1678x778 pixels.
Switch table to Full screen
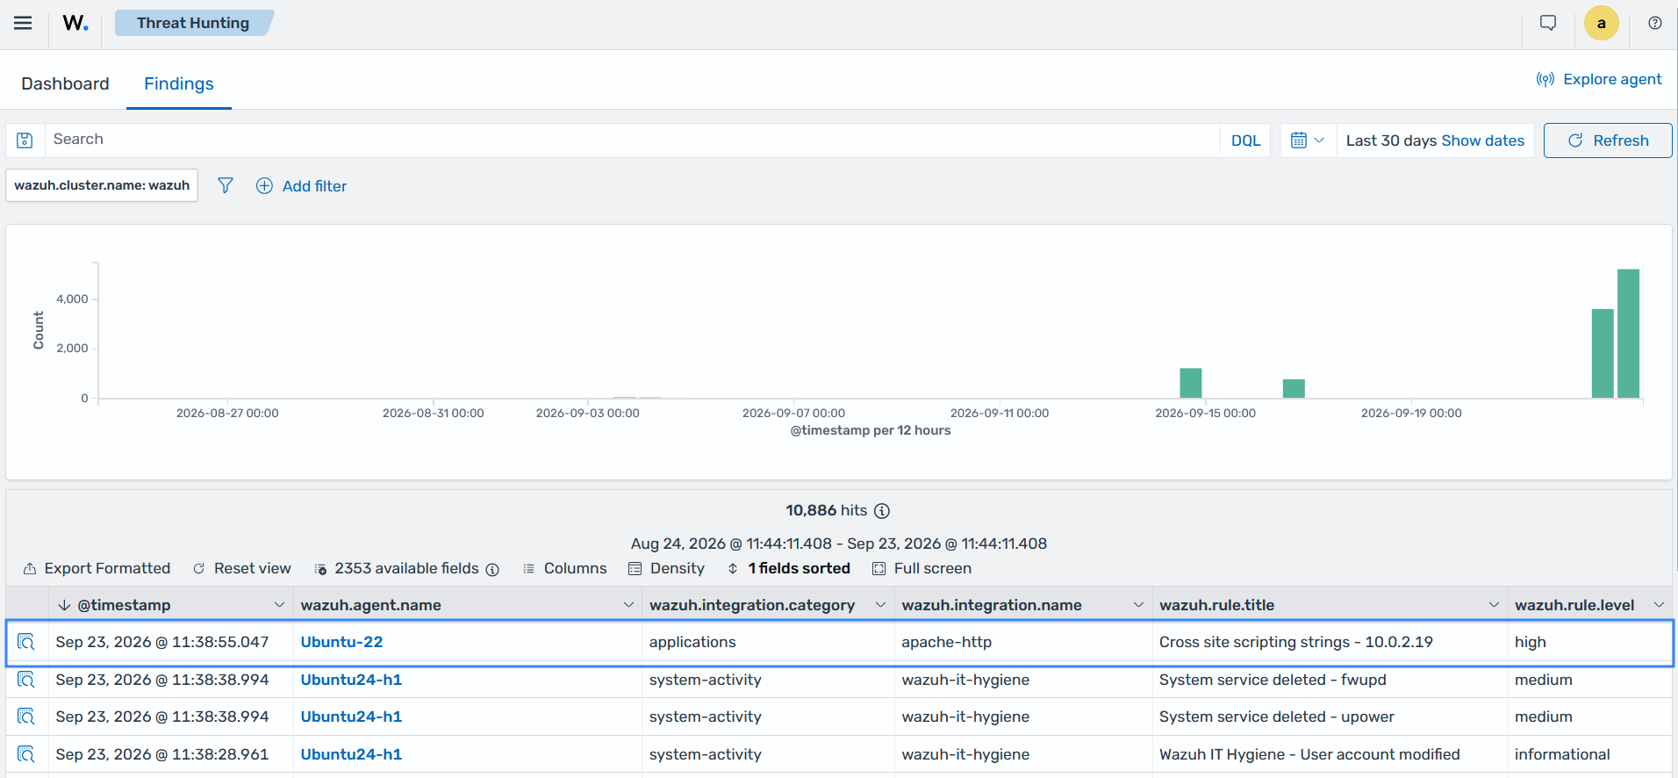[x=921, y=569]
